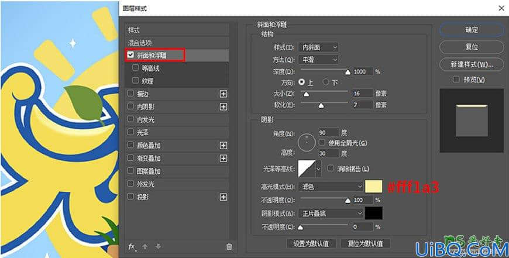The image size is (509, 258).
Task: Enable the 描边 checkbox
Action: coord(130,94)
